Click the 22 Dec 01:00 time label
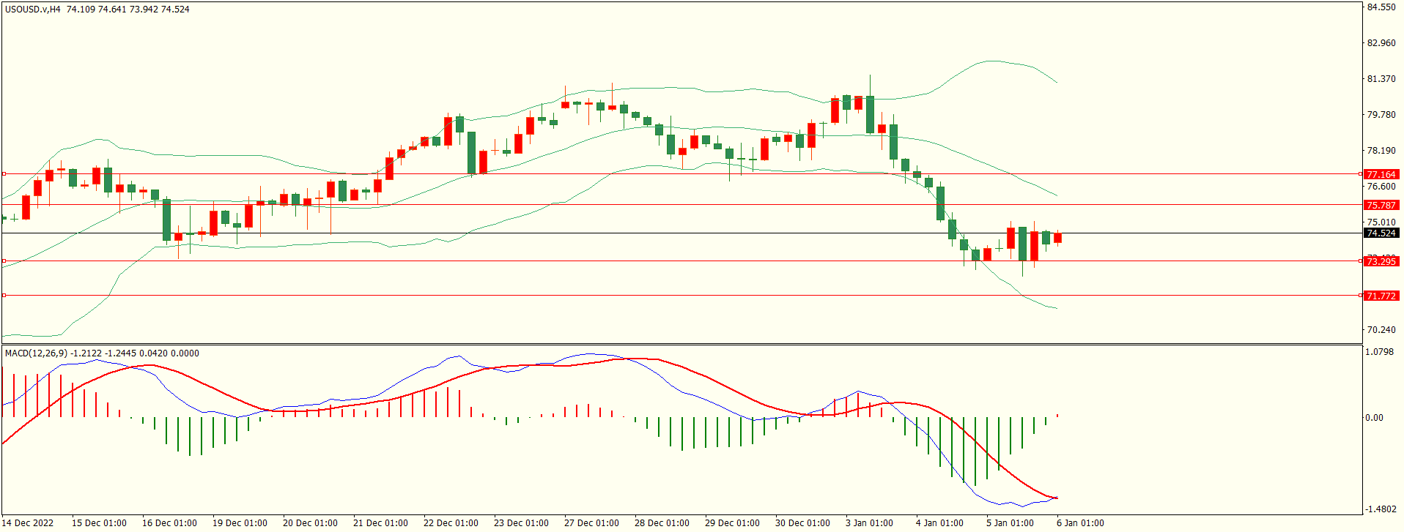This screenshot has width=1404, height=532. 451,522
